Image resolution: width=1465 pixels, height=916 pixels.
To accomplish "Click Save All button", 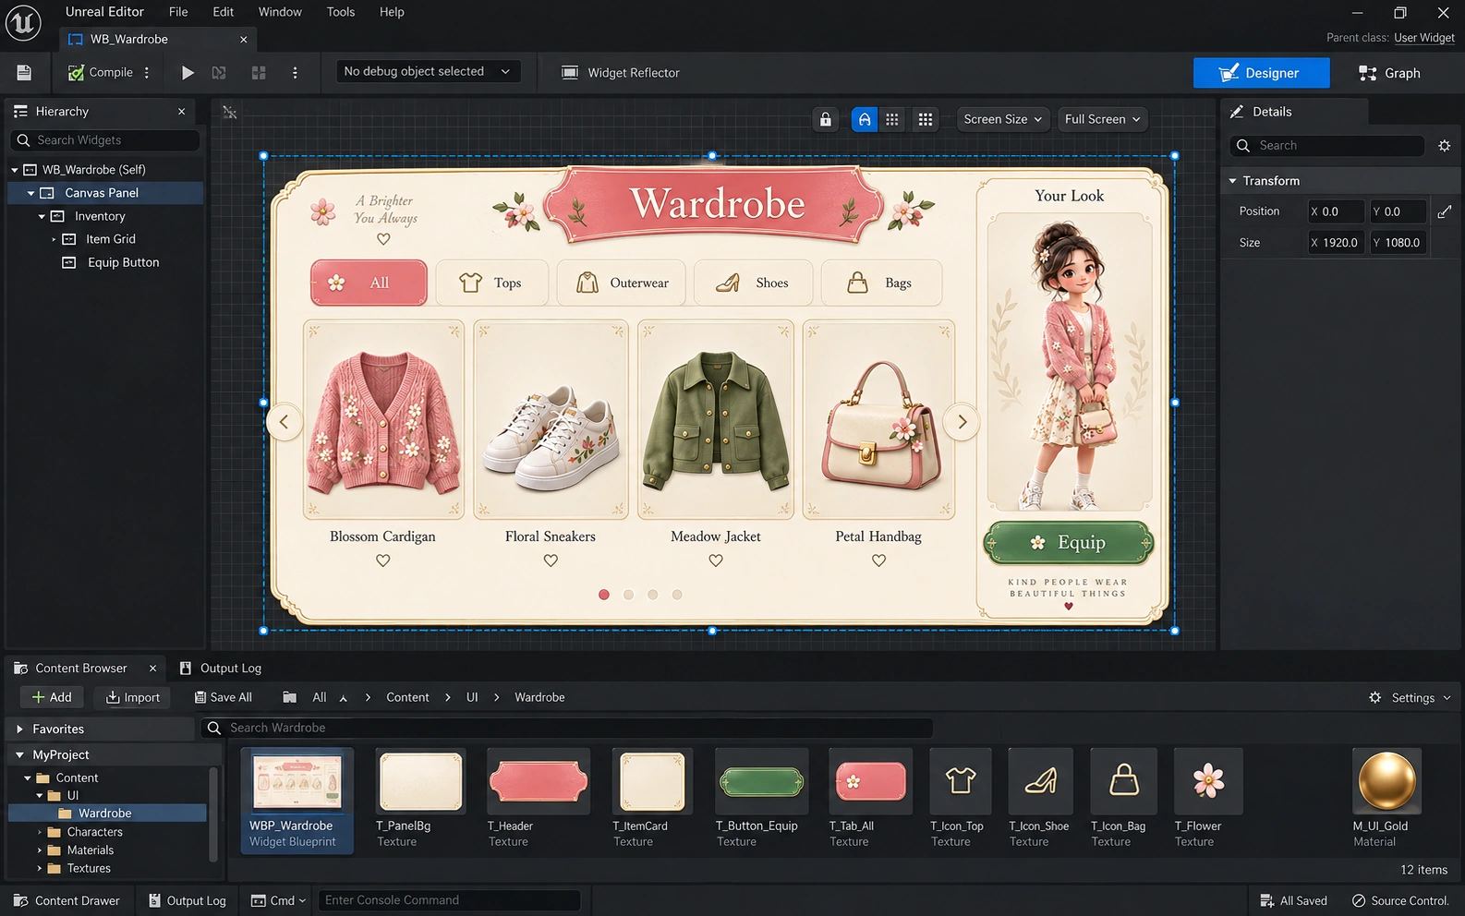I will [x=223, y=697].
